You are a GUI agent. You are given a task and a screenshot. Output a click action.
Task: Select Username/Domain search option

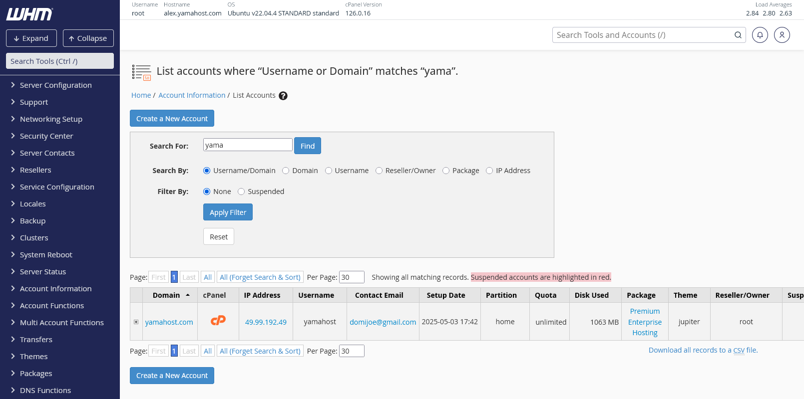(207, 171)
